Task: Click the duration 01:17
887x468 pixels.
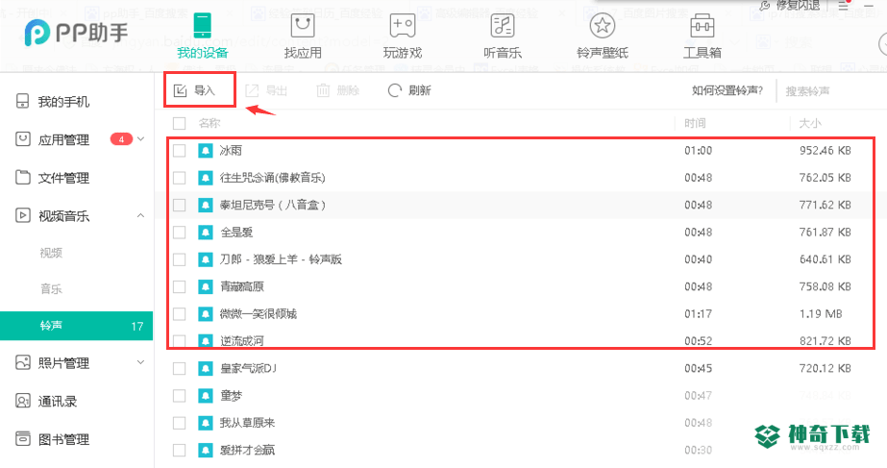Action: pyautogui.click(x=698, y=313)
